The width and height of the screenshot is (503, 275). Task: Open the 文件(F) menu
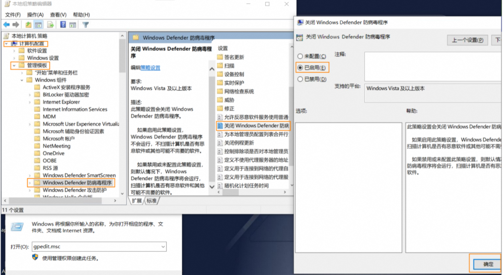click(x=13, y=15)
